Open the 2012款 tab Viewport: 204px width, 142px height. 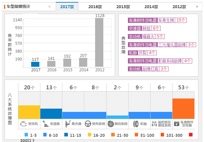(179, 7)
